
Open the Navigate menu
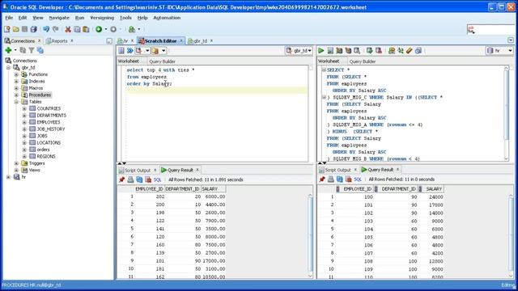click(x=59, y=18)
